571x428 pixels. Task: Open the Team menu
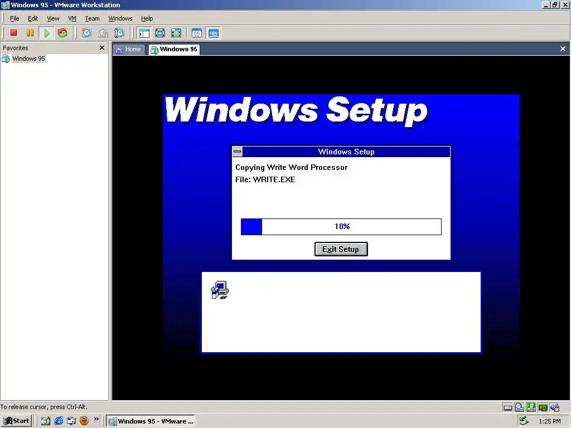[92, 18]
